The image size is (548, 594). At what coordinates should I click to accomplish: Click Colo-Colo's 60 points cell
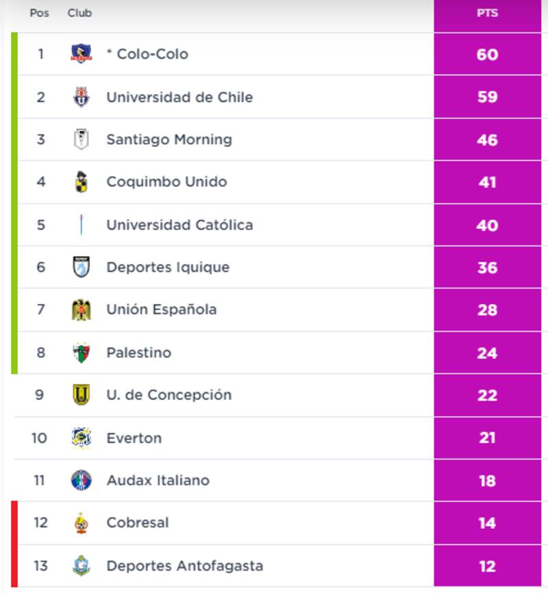[x=487, y=54]
